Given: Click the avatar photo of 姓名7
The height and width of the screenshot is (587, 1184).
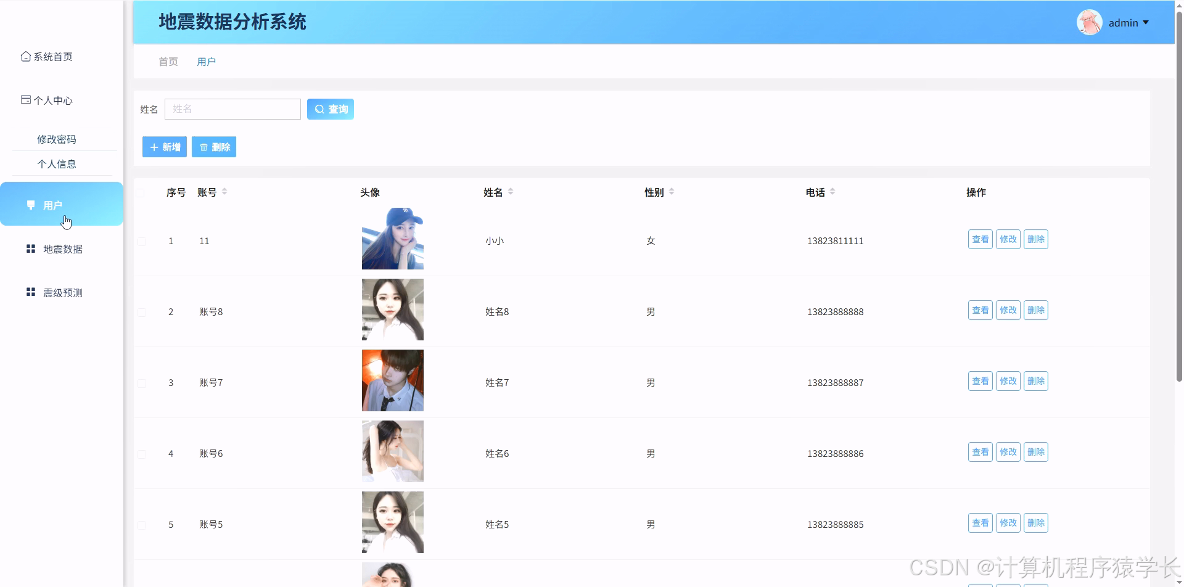Looking at the screenshot, I should click(393, 380).
